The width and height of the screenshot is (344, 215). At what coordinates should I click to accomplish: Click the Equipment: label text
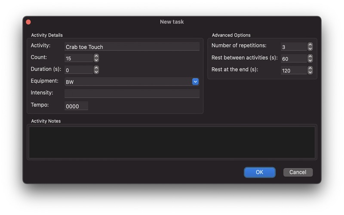[45, 81]
